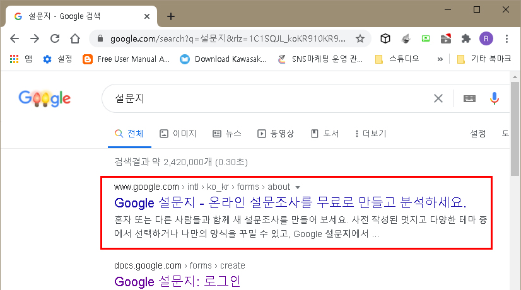Viewport: 521px width, 290px height.
Task: Switch to the 뉴스 tab
Action: pos(227,134)
